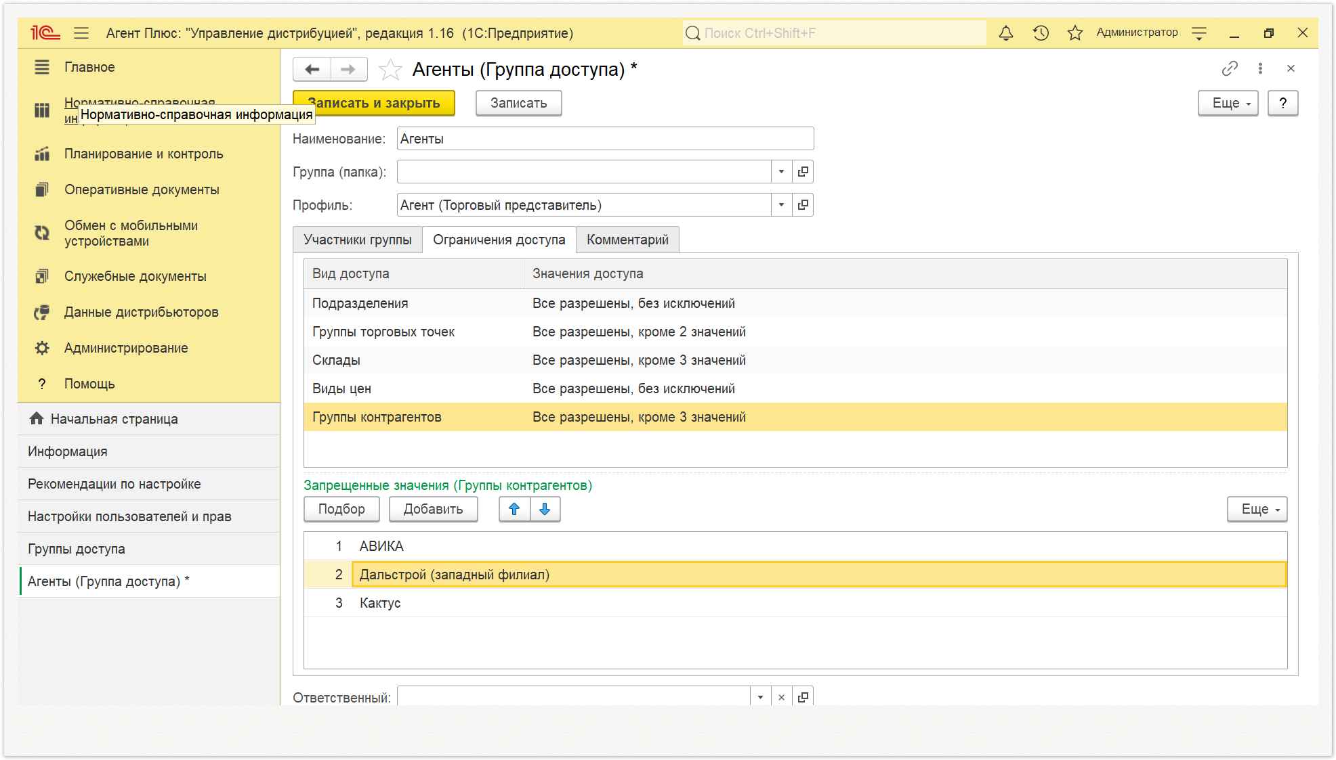Open Настройки пользователей и прав page
1336x760 pixels.
click(149, 516)
